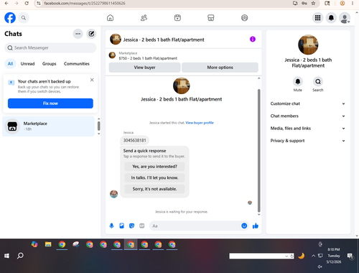Expand the Privacy & support section
The width and height of the screenshot is (359, 273).
(x=308, y=141)
